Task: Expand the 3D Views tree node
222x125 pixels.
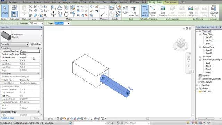Action: tap(200, 57)
